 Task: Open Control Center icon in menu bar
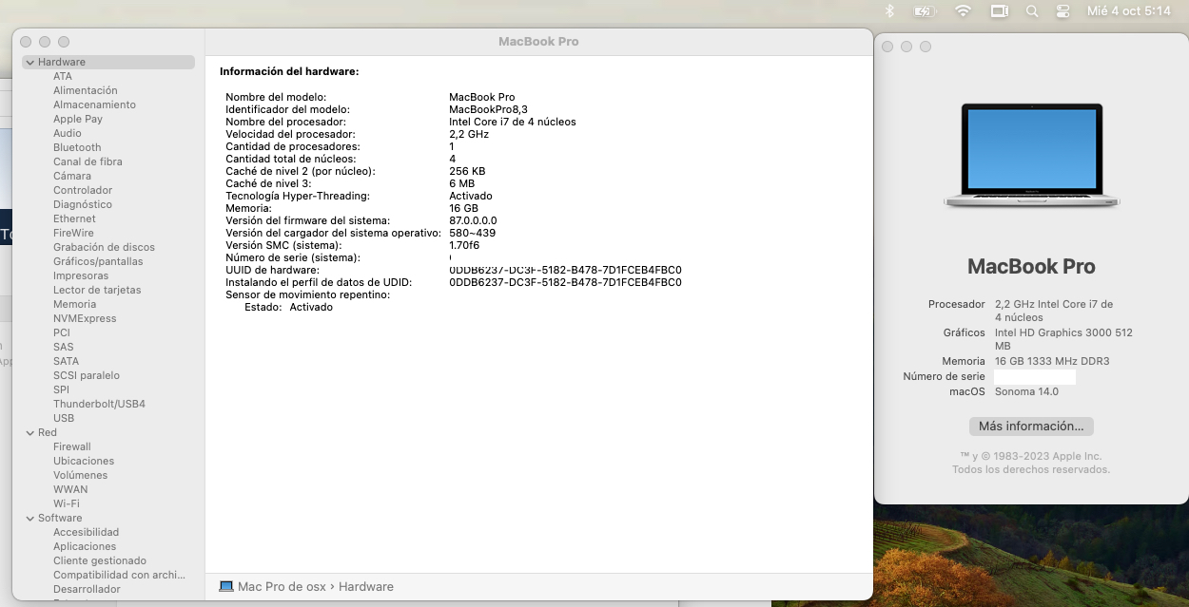pyautogui.click(x=1063, y=11)
